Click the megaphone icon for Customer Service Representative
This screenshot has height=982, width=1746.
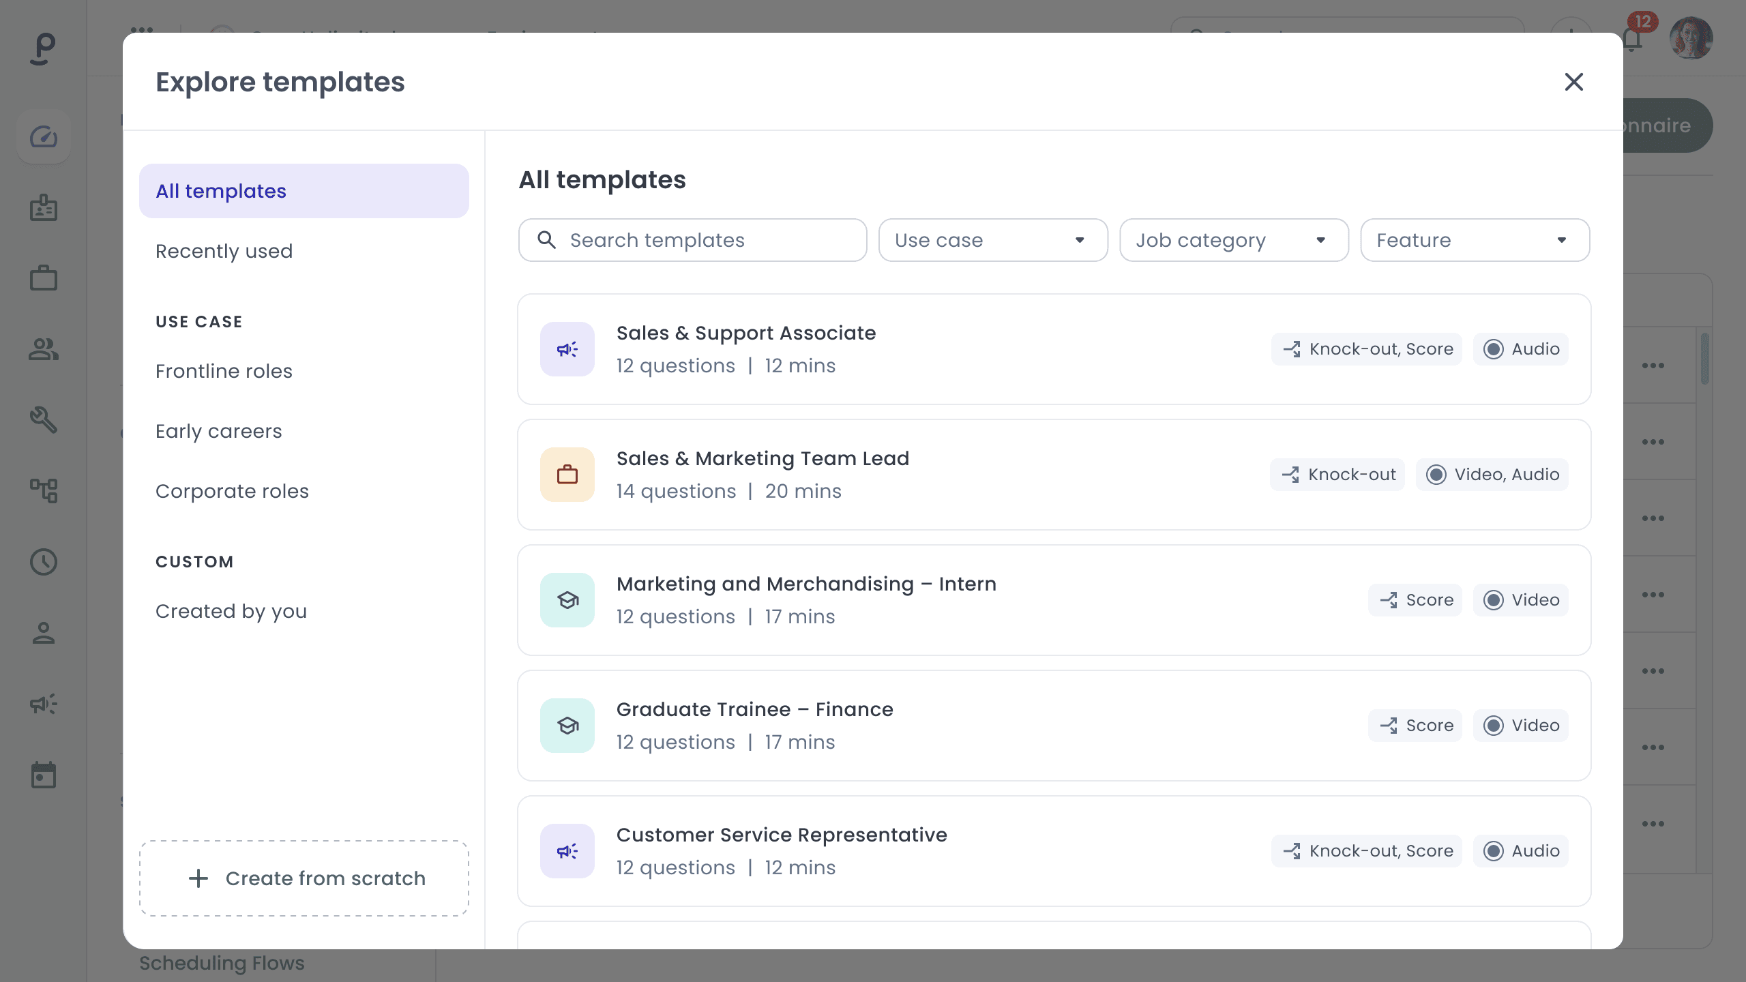(x=567, y=851)
